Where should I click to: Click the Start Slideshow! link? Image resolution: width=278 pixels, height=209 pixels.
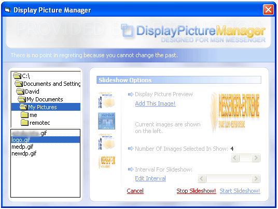[x=240, y=191]
